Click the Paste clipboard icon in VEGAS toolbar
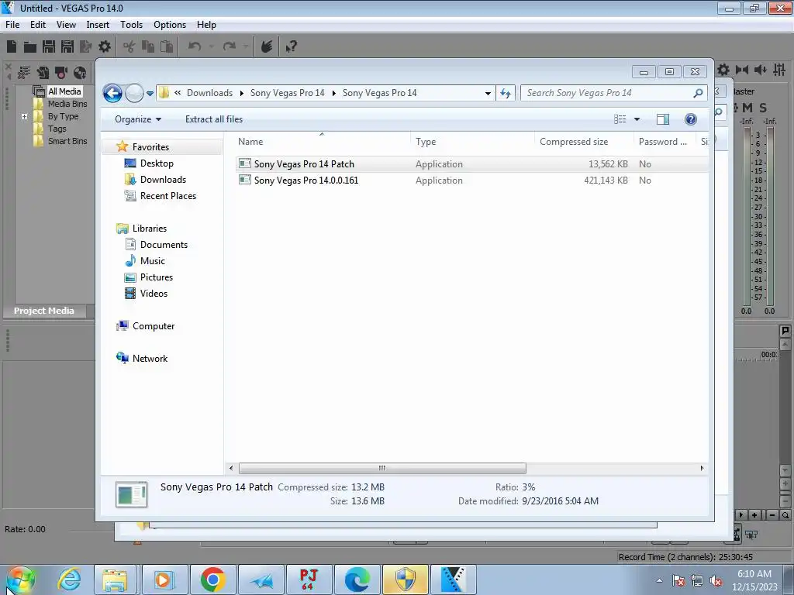 coord(167,46)
